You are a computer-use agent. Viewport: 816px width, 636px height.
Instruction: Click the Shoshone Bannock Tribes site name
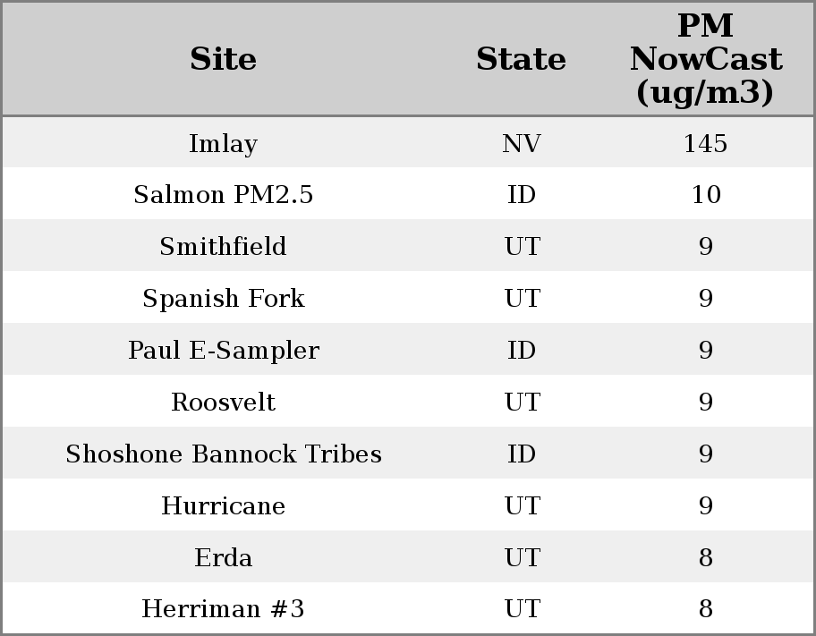coord(224,454)
